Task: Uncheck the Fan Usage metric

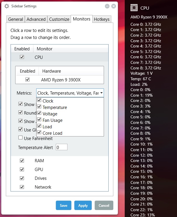Action: [x=39, y=119]
